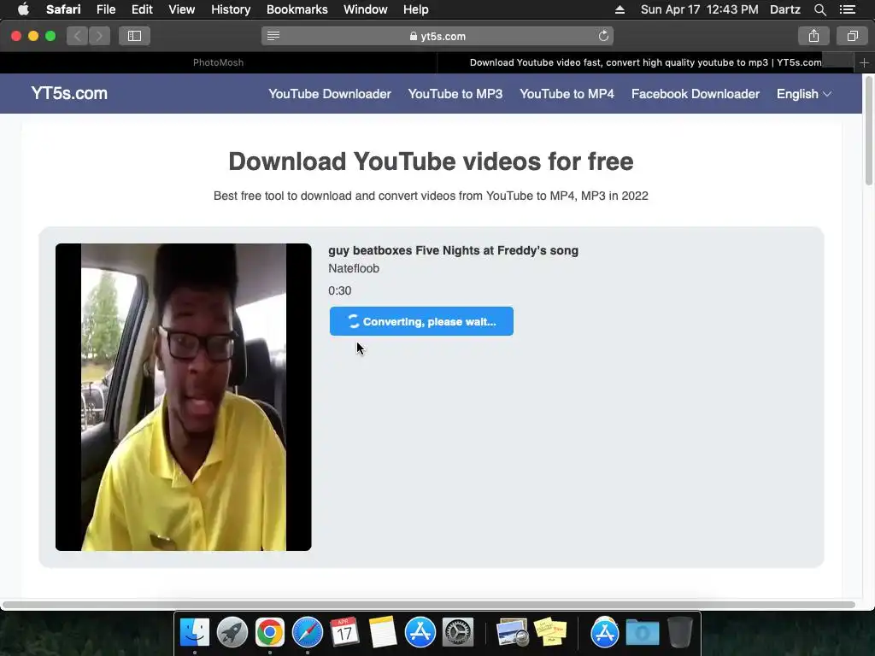Open Calendar icon showing 17
Image resolution: width=875 pixels, height=656 pixels.
(x=344, y=633)
